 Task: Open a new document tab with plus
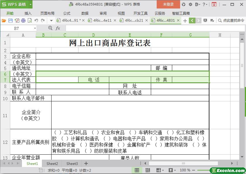(x=185, y=21)
